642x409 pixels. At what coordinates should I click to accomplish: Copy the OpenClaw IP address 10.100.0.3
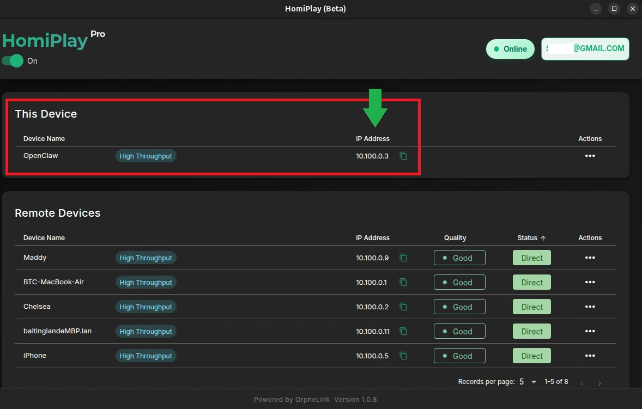coord(403,156)
